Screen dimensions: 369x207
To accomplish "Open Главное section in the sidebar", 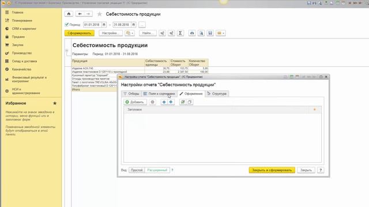I will tap(18, 12).
